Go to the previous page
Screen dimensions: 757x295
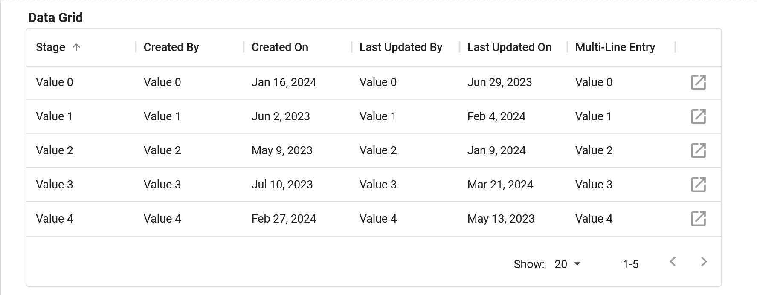click(x=673, y=262)
